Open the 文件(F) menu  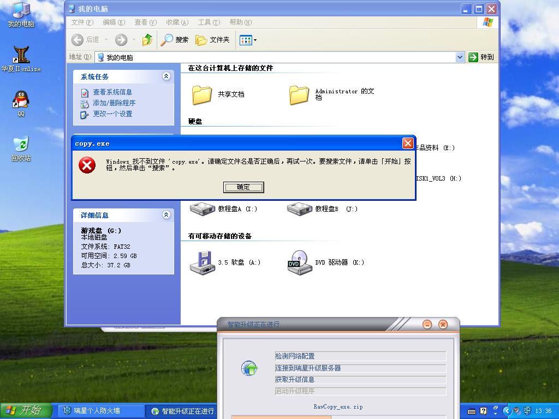(82, 22)
